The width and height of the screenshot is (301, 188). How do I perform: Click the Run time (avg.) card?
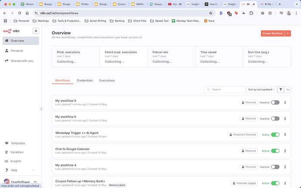point(267,57)
